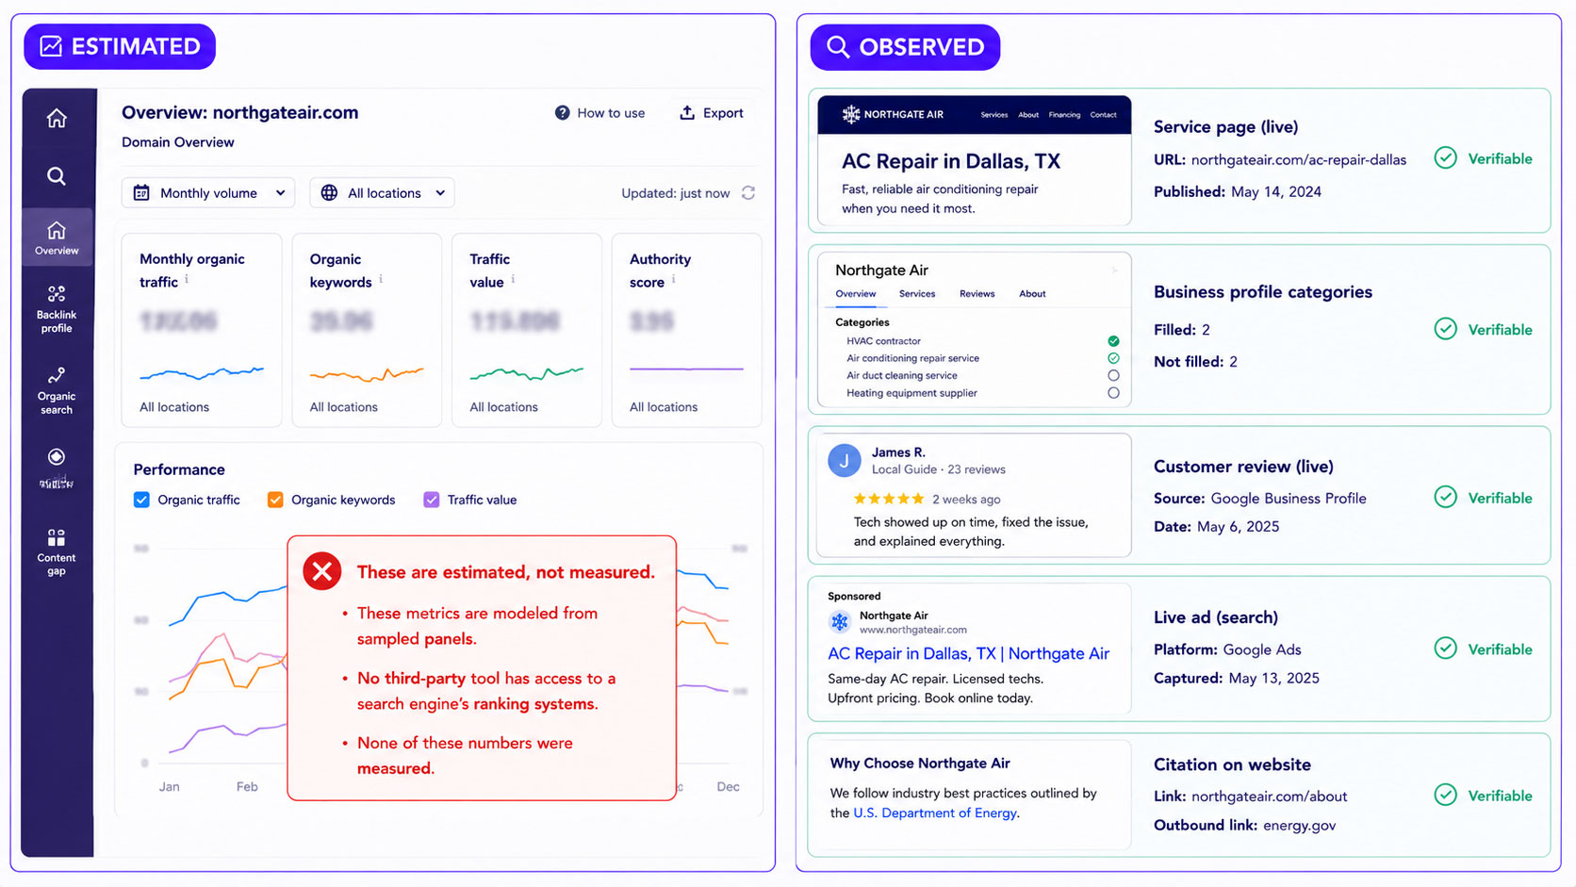Select Overview in the sidebar
1576x887 pixels.
tap(57, 237)
